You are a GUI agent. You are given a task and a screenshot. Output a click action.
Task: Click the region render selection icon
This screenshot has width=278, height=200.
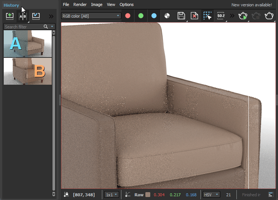click(208, 16)
